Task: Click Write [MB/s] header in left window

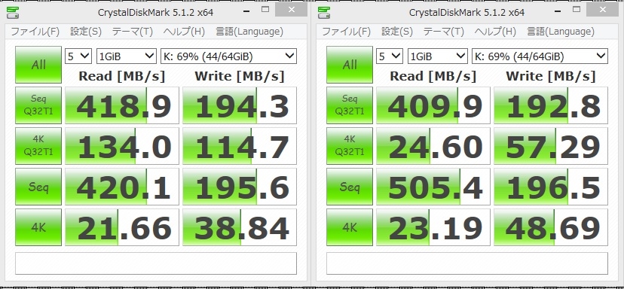Action: coord(240,76)
